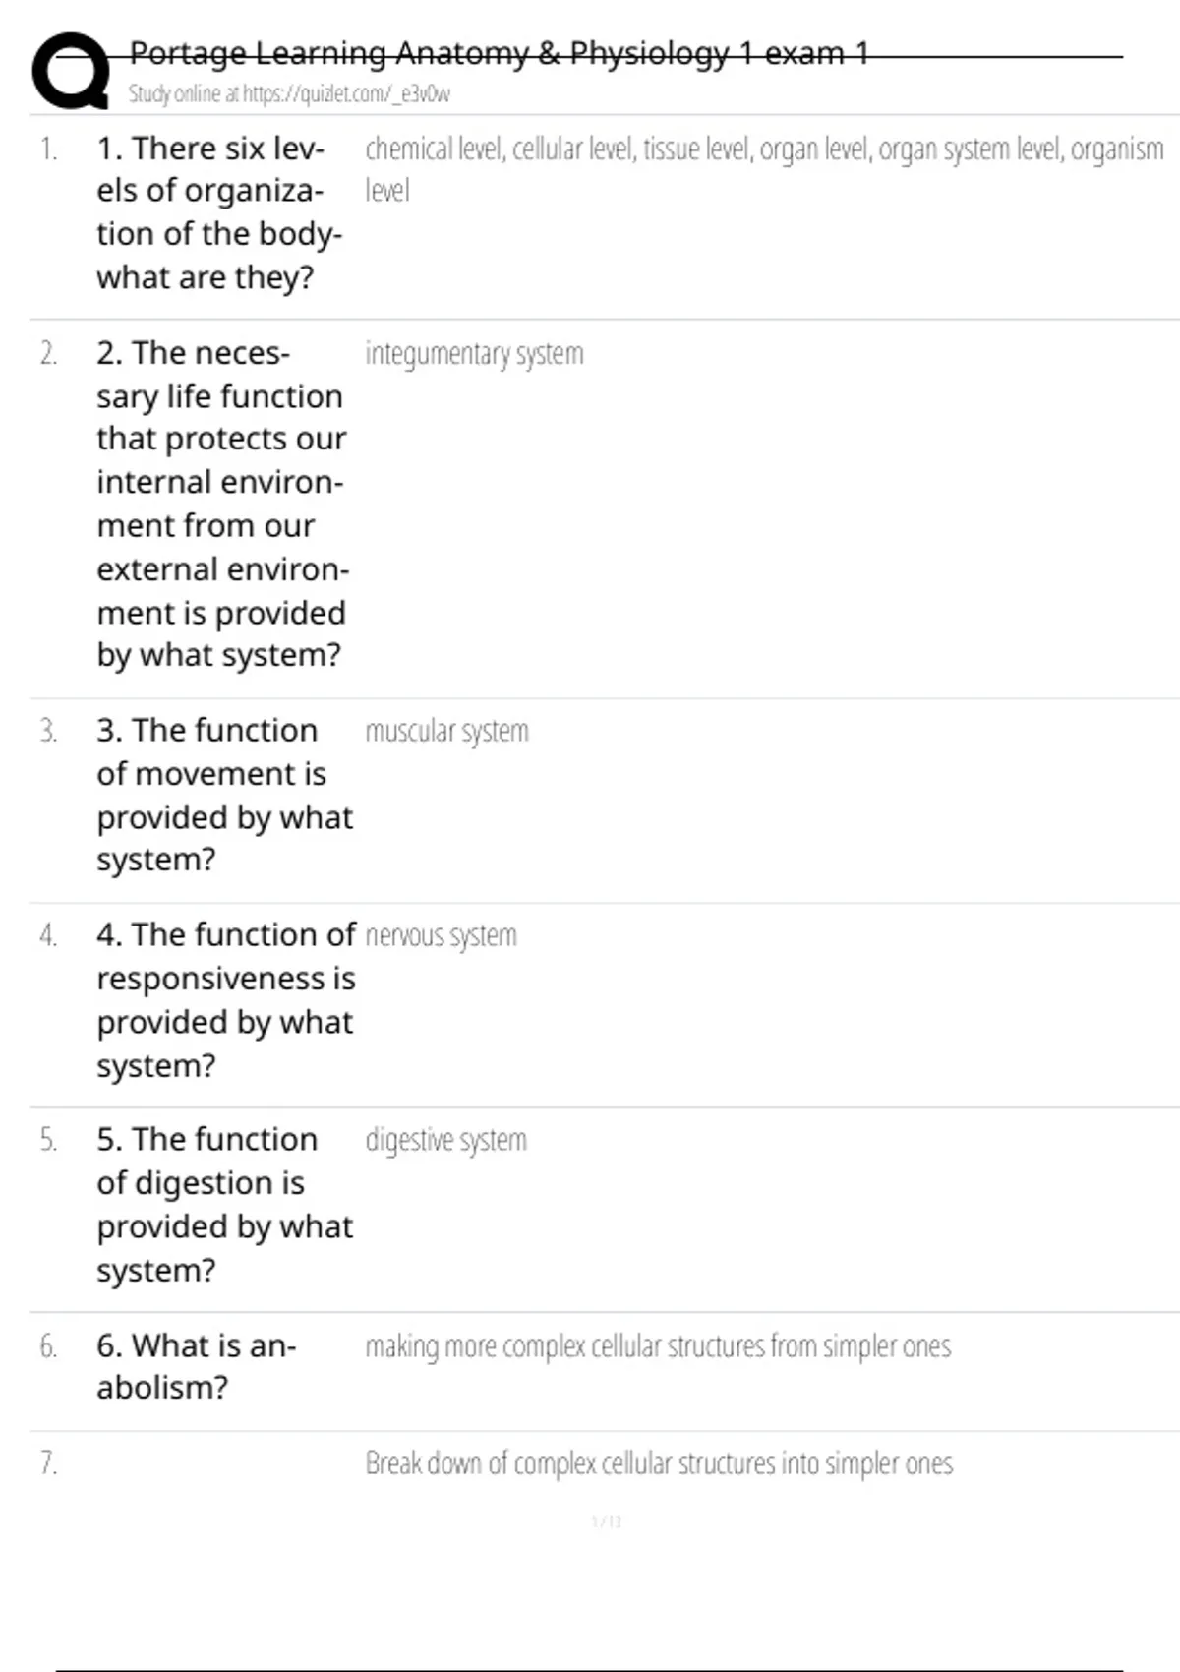Click the chemical level, cellular level answer
This screenshot has height=1672, width=1180.
[x=763, y=168]
